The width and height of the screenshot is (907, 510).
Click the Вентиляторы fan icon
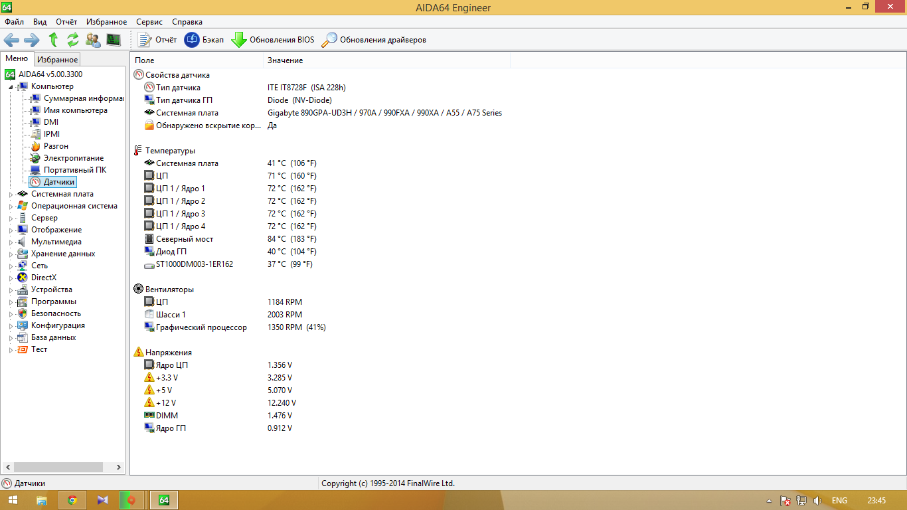(139, 290)
